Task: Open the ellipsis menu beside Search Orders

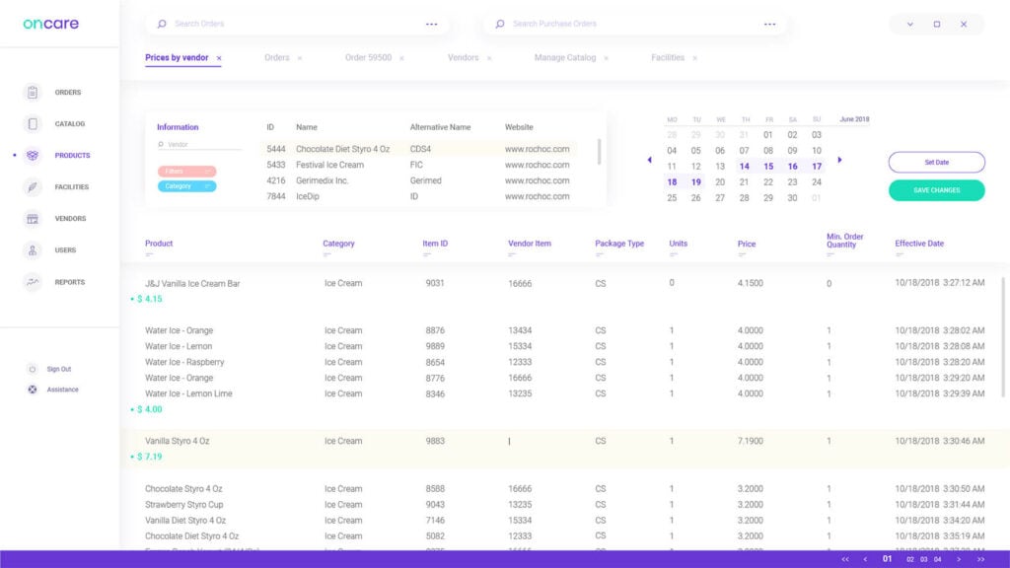Action: [x=431, y=23]
